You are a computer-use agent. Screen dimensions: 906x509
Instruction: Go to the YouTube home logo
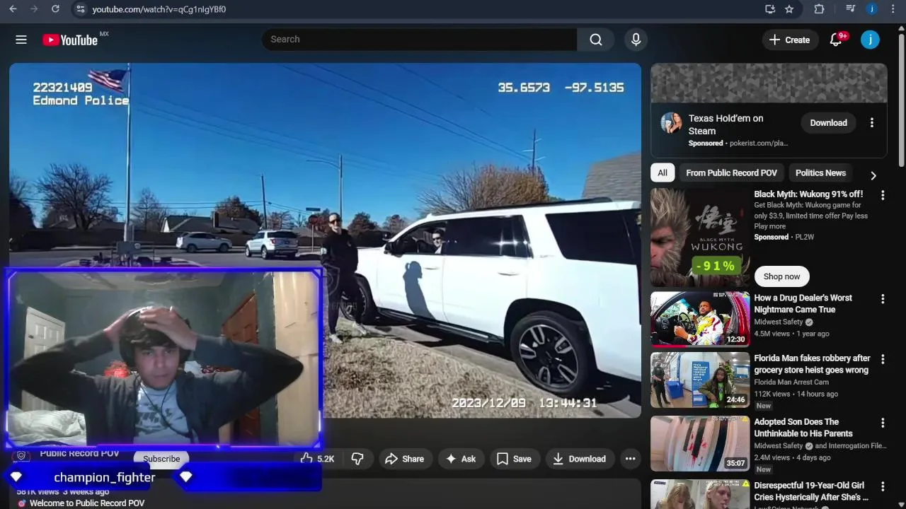(x=70, y=40)
